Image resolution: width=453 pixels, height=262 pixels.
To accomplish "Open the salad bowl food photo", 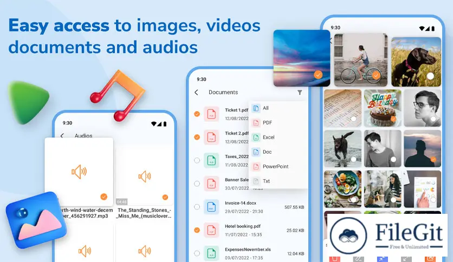I will (x=342, y=189).
